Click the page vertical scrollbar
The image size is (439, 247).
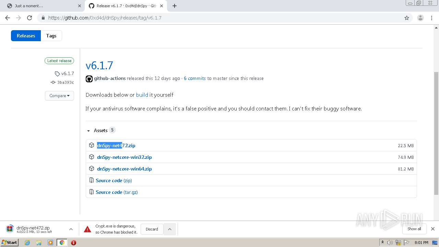(436, 133)
